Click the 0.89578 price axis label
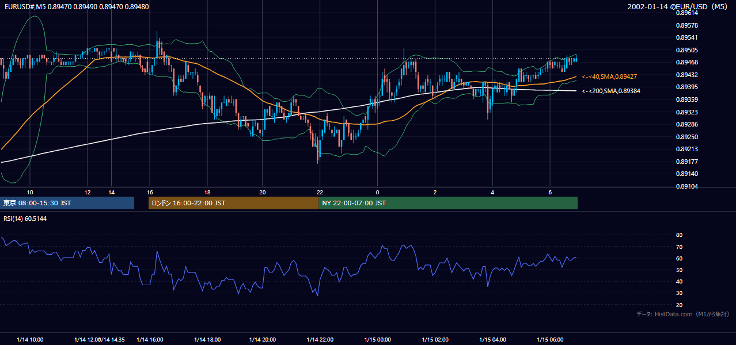The height and width of the screenshot is (345, 736). tap(686, 25)
